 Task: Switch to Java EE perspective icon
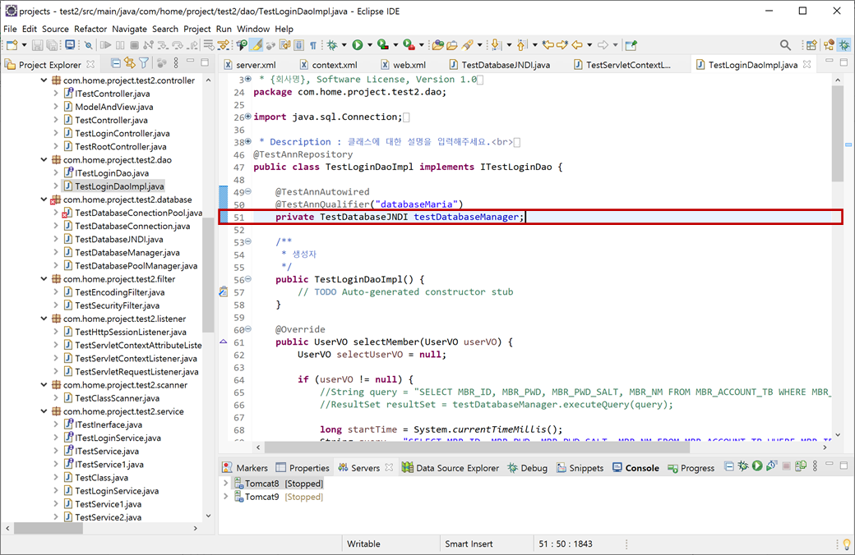coord(830,44)
